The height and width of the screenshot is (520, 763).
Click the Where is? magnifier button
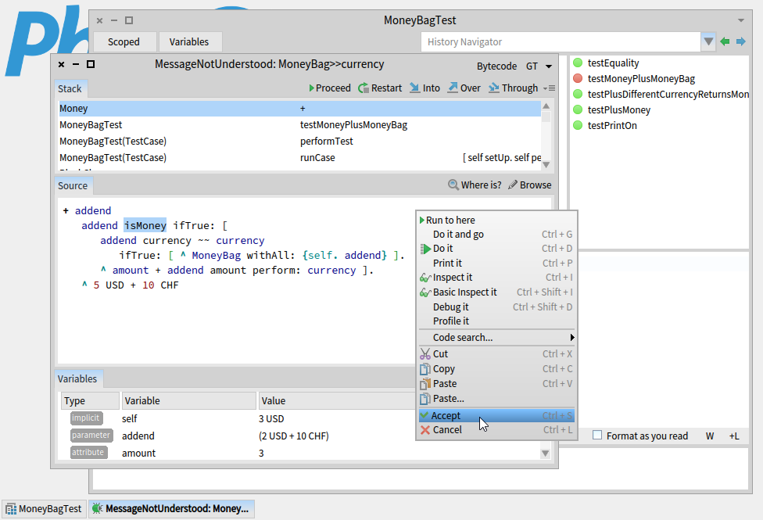click(475, 185)
